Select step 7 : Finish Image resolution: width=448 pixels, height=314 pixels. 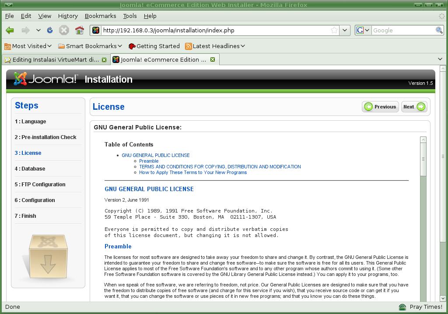[25, 216]
